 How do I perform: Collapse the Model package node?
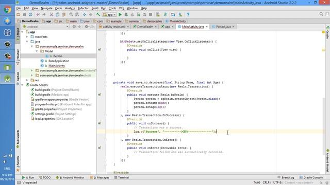[x=37, y=51]
